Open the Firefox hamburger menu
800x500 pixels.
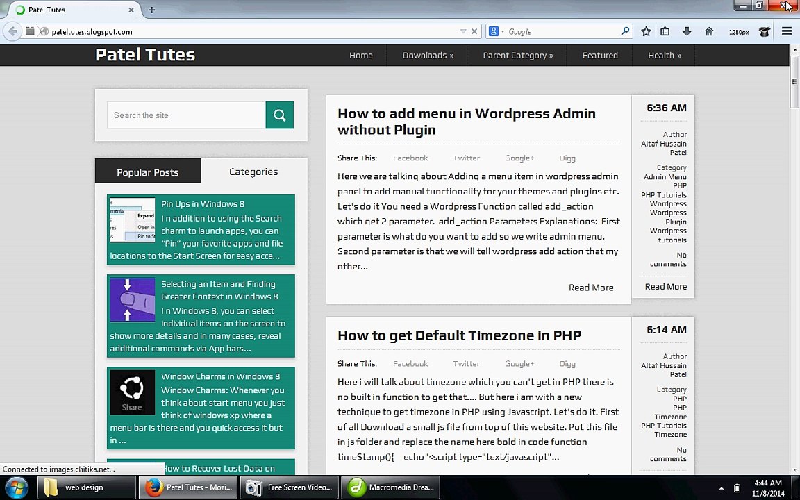(787, 31)
